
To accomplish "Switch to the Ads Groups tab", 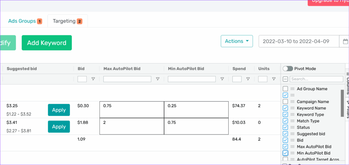I will click(25, 21).
